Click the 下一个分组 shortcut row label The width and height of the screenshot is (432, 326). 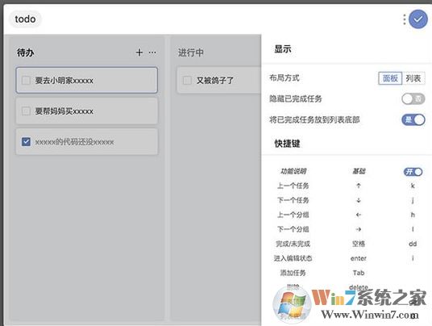[293, 229]
